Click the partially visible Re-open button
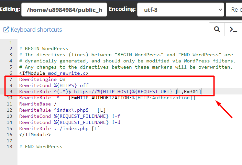 [x=234, y=10]
